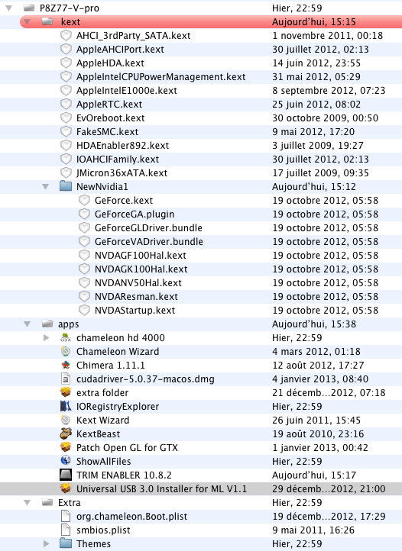Click the cudadriver dmg file icon

coord(66,379)
